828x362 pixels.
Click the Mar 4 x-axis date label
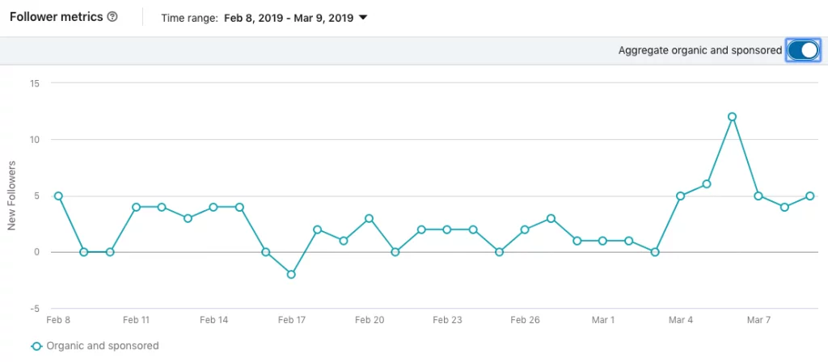680,320
